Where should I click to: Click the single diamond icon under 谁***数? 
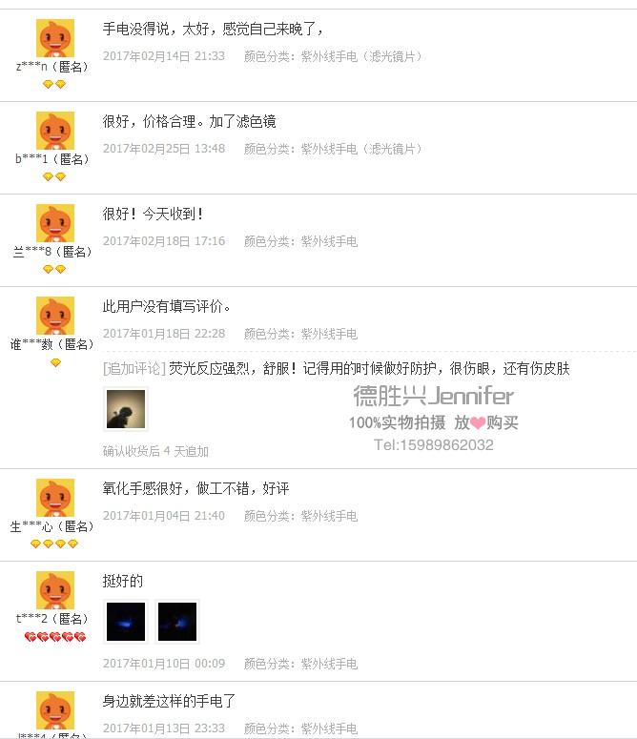pos(55,362)
